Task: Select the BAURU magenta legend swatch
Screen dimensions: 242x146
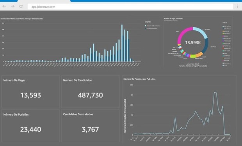Action: point(223,36)
